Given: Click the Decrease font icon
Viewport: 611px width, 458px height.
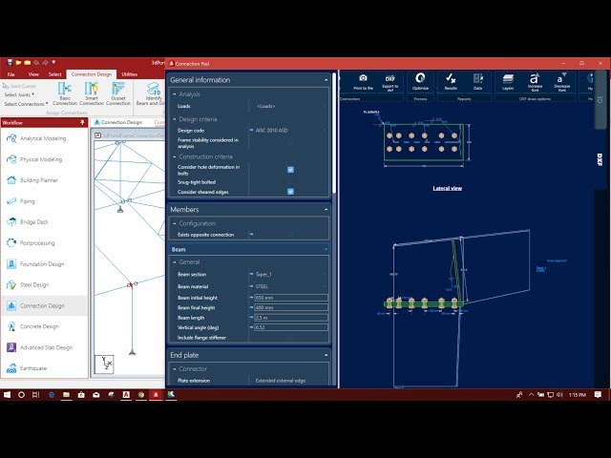Looking at the screenshot, I should pos(561,78).
